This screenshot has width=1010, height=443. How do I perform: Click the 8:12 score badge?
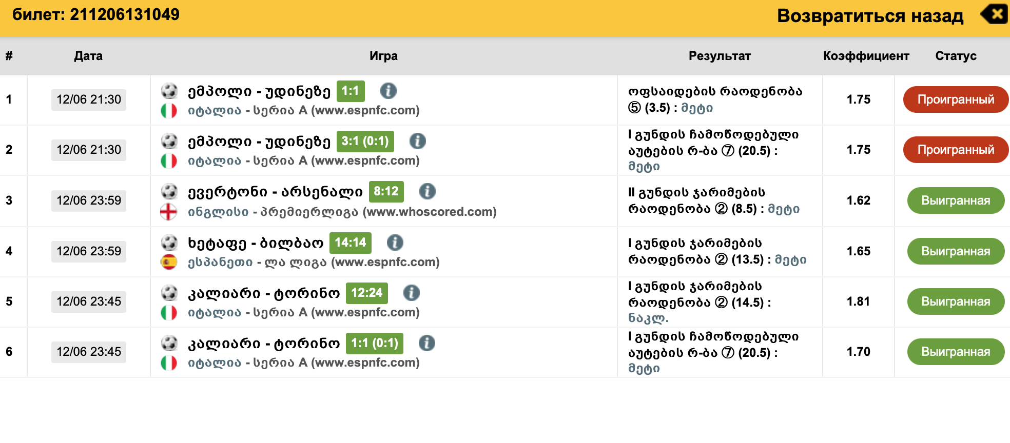[386, 191]
